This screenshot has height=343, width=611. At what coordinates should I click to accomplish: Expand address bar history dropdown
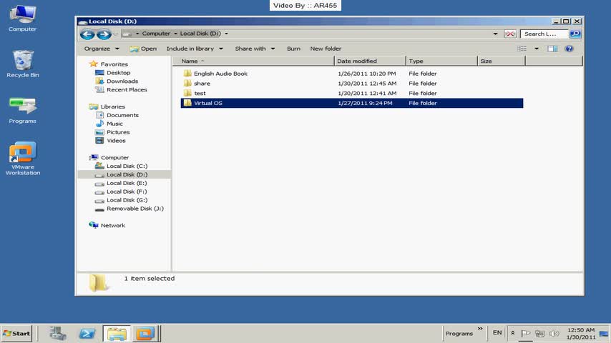tap(495, 34)
